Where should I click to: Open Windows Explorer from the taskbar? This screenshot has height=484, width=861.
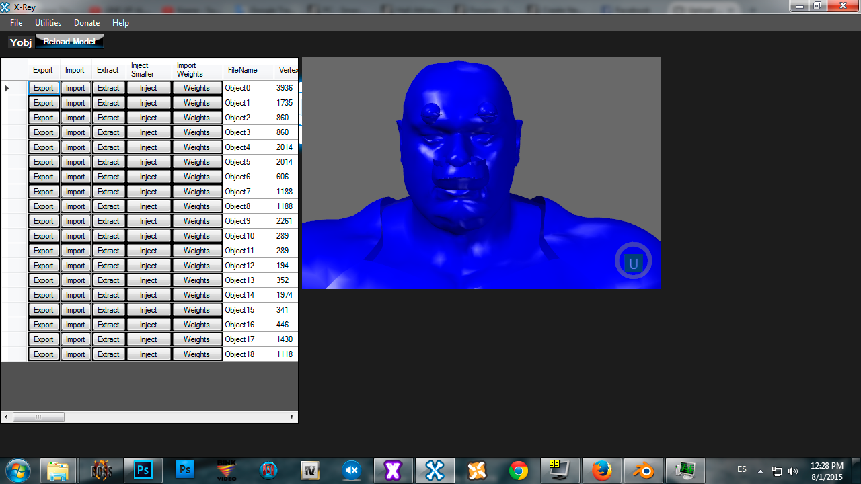point(59,470)
